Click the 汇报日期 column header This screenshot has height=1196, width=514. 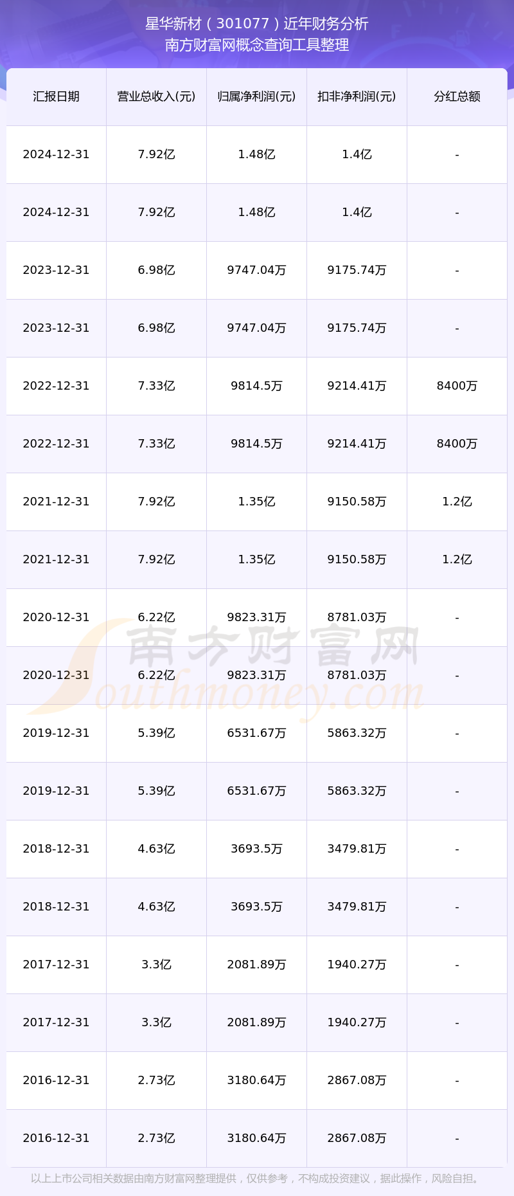pyautogui.click(x=57, y=96)
